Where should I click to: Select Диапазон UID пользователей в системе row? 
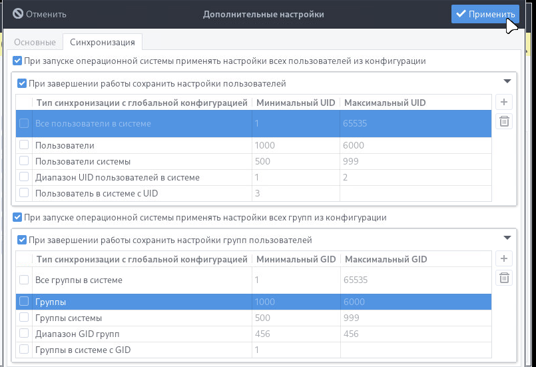[x=254, y=178]
